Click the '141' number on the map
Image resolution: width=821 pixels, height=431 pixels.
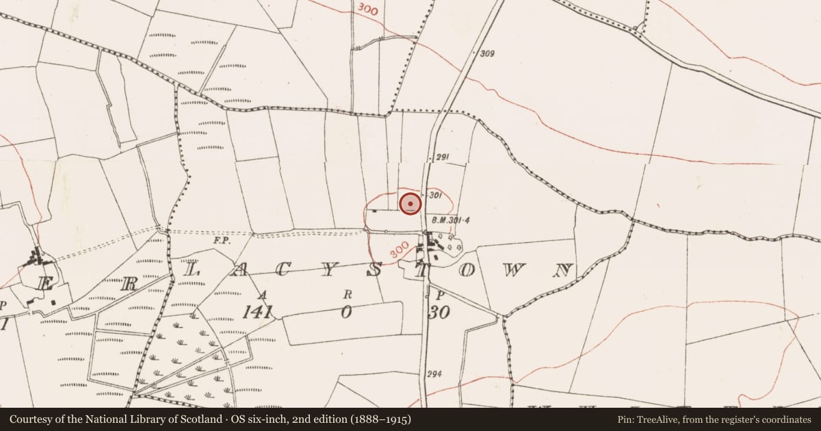coord(257,312)
